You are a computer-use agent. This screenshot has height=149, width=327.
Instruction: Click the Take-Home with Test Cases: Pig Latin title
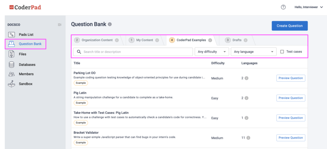pos(101,113)
